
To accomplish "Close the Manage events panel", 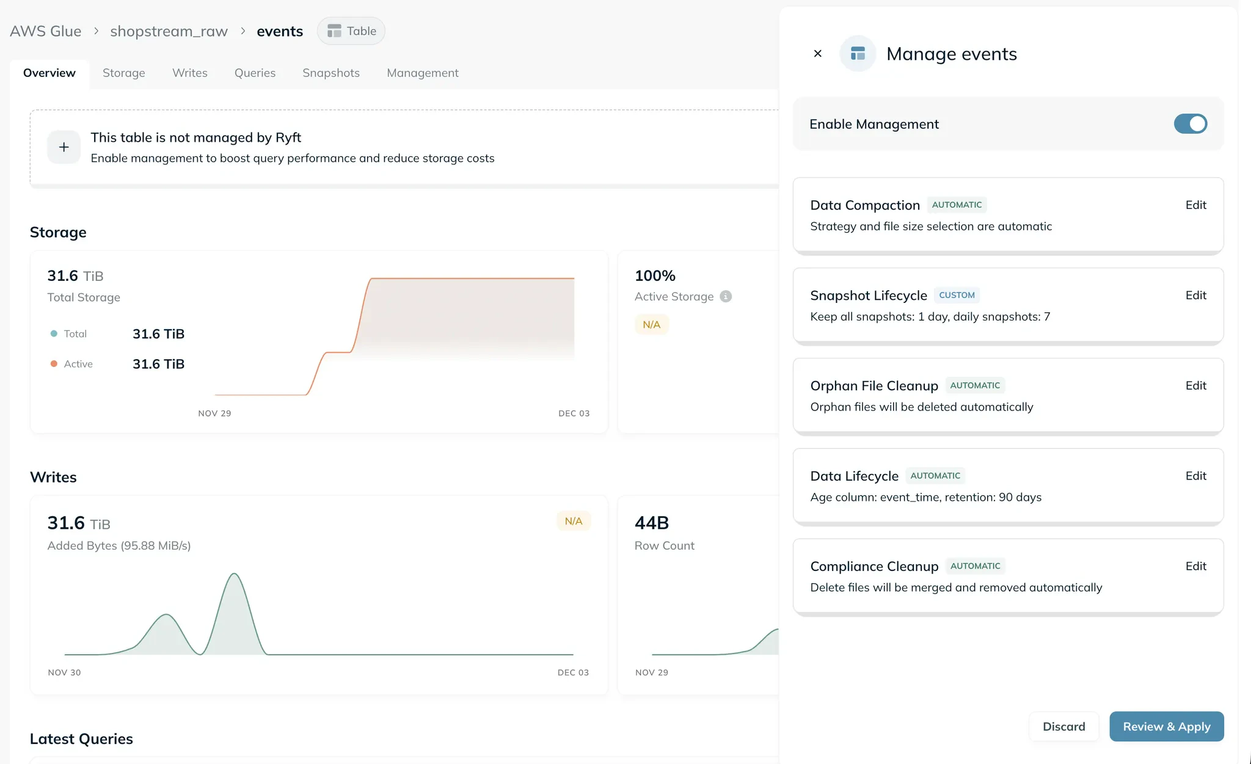I will tap(818, 54).
